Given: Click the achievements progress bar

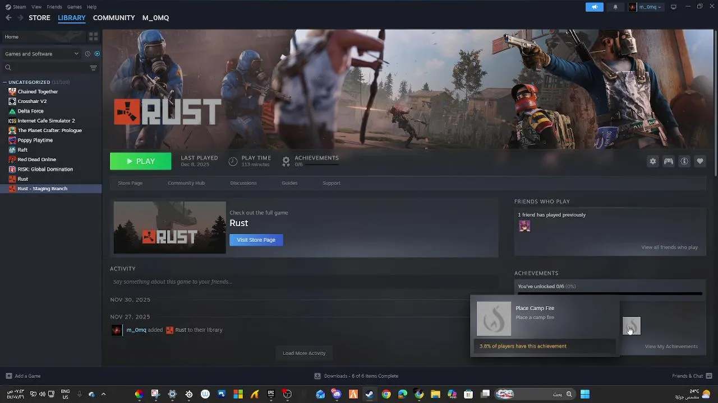Looking at the screenshot, I should [x=610, y=293].
